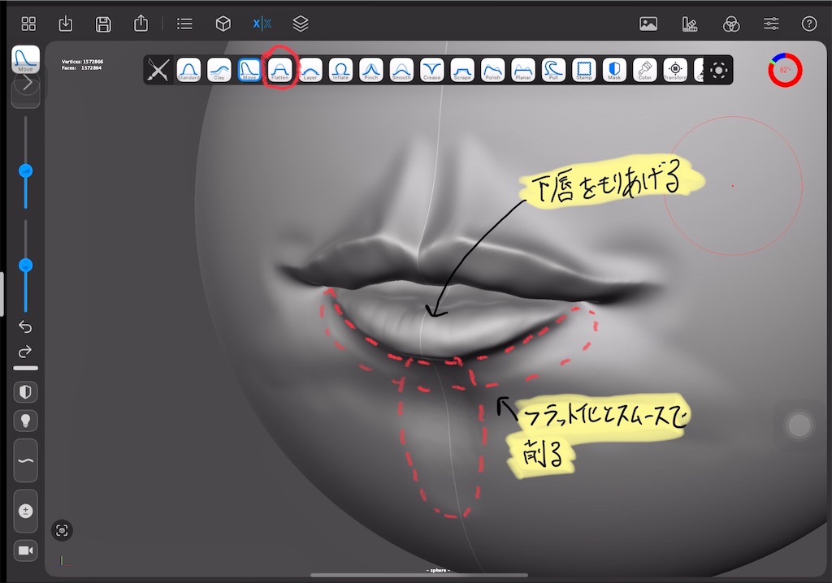Select the Flatten brush tool
The width and height of the screenshot is (832, 583).
[279, 70]
